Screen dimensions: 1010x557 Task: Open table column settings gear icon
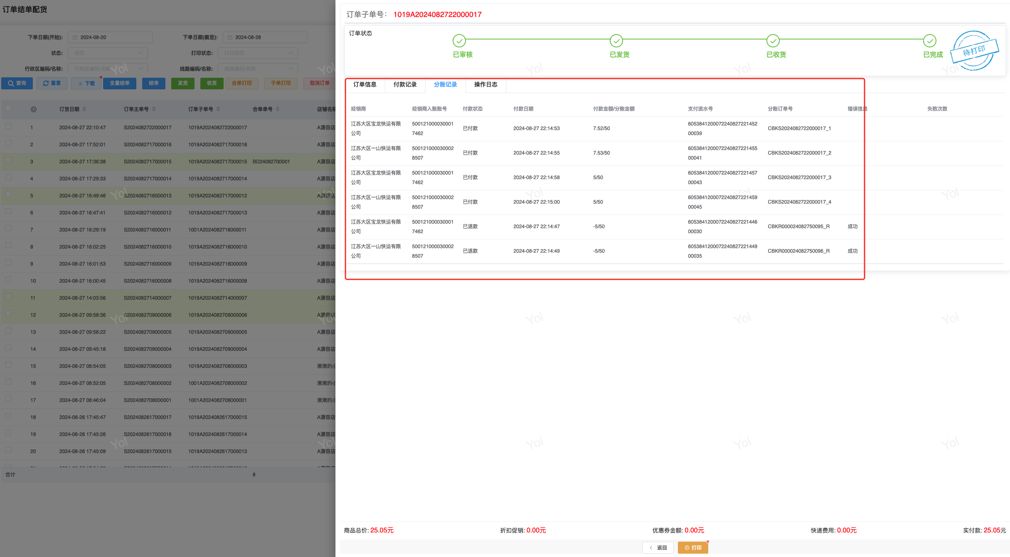click(x=34, y=109)
